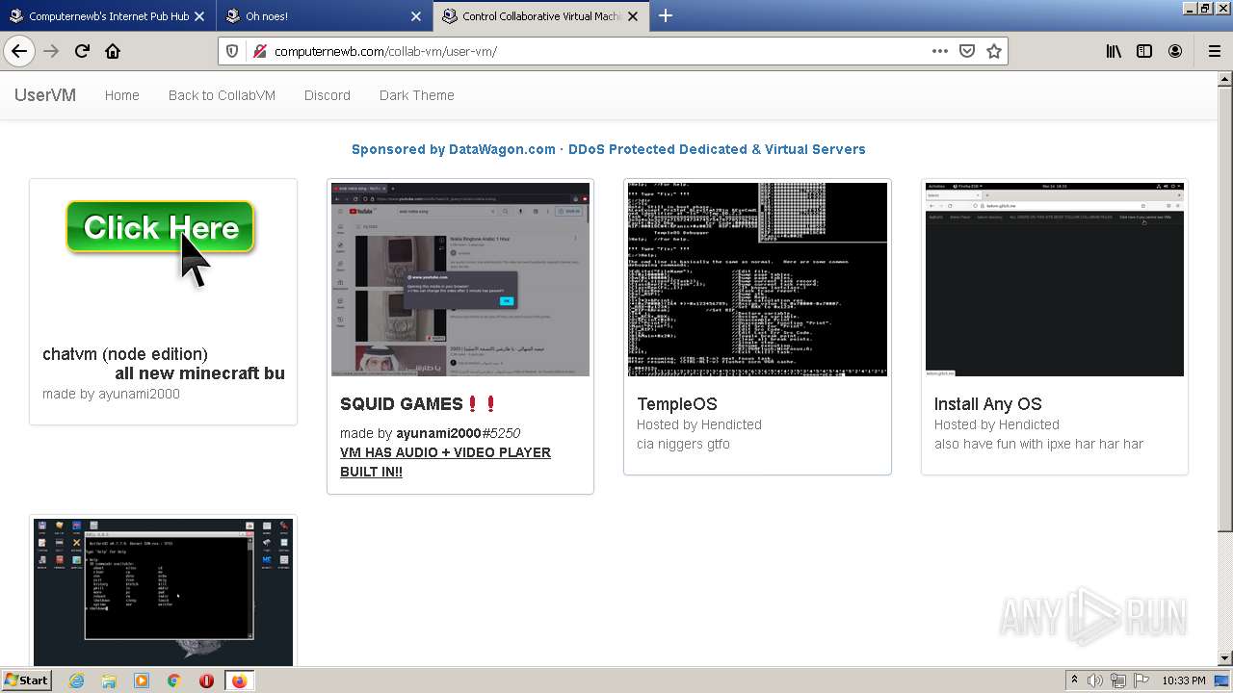Show hidden system tray icons
Viewport: 1233px width, 693px height.
tap(1074, 680)
